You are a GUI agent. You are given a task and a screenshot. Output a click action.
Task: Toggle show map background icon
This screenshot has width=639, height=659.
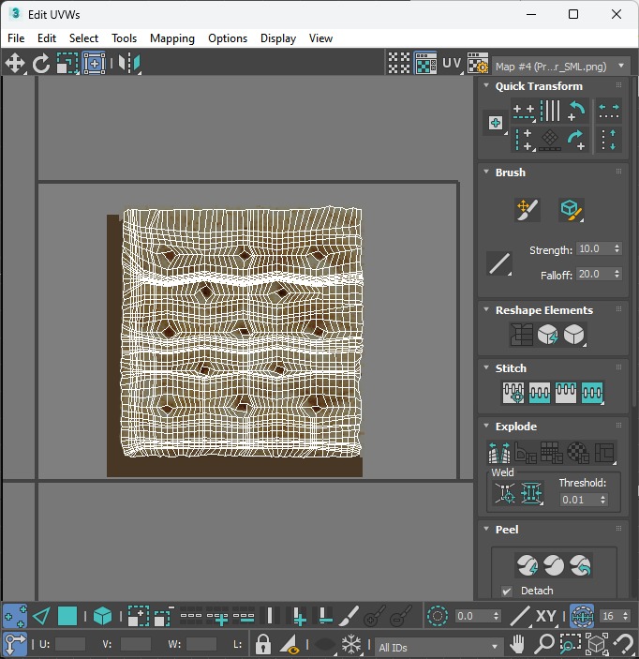(x=425, y=64)
